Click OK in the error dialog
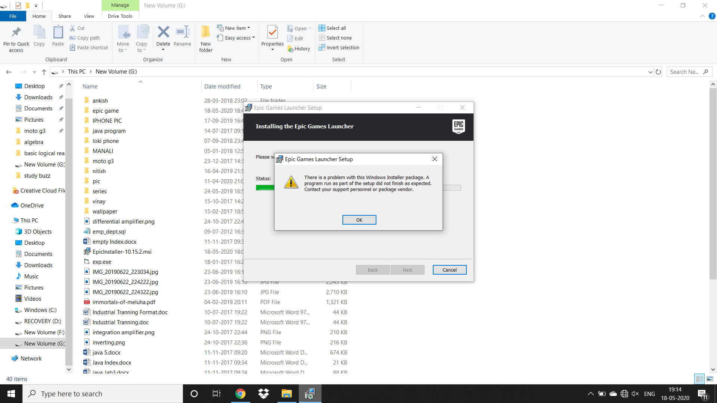This screenshot has width=717, height=403. (x=359, y=220)
